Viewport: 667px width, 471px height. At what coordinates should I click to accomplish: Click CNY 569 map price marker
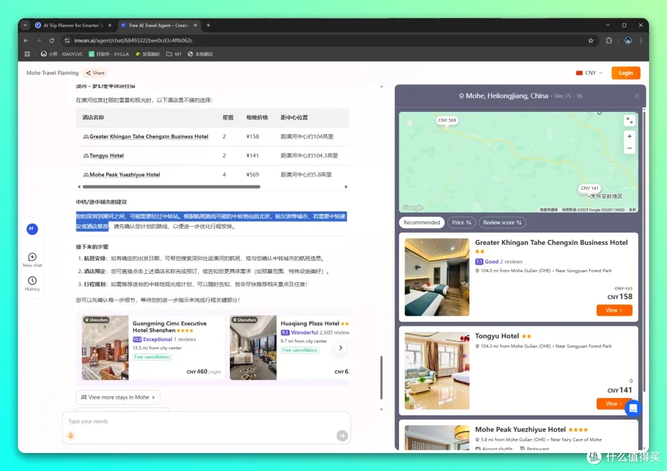click(x=447, y=121)
